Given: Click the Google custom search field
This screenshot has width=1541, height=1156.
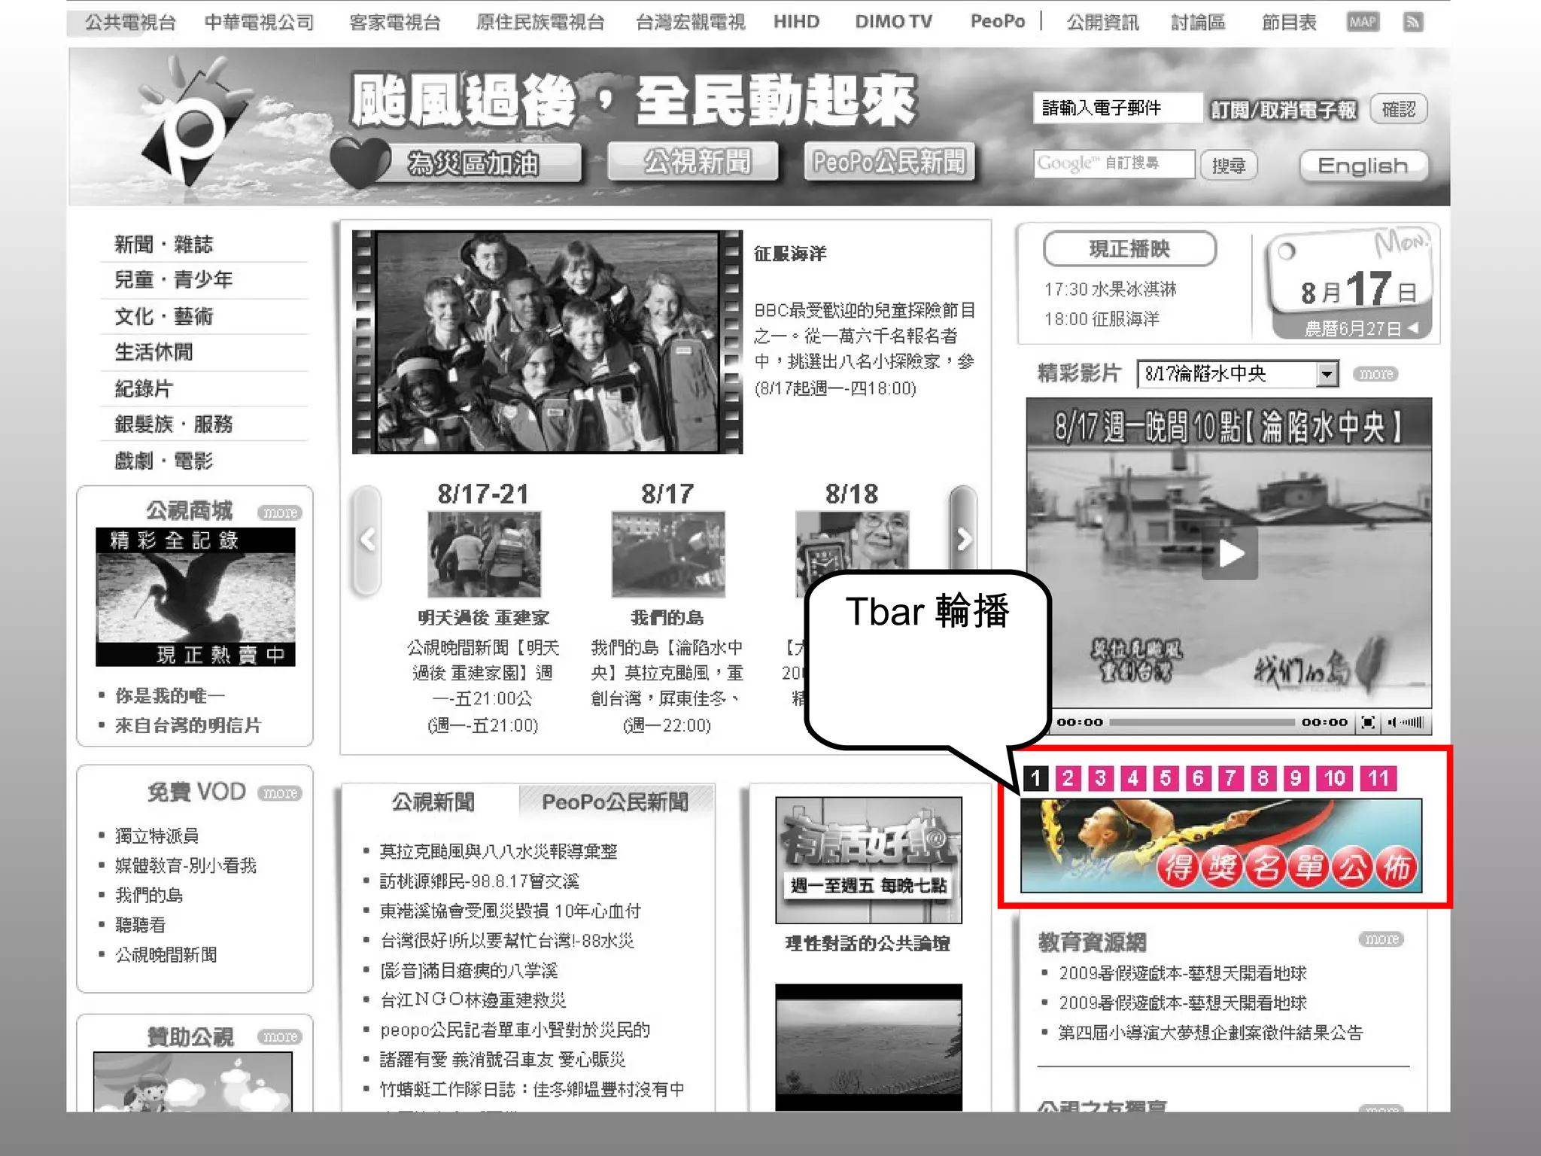Looking at the screenshot, I should click(x=1114, y=163).
